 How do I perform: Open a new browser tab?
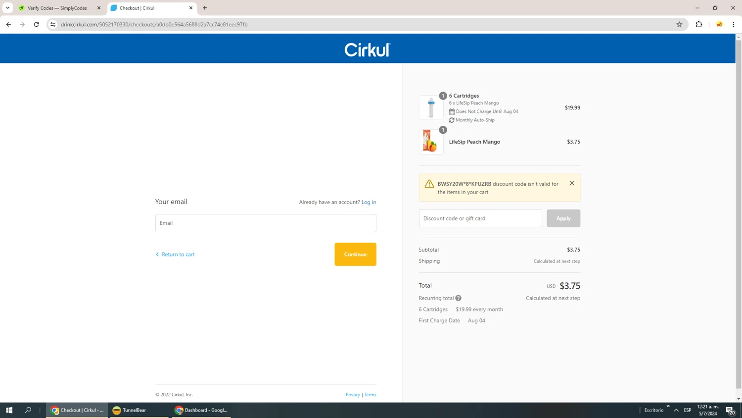coord(205,8)
